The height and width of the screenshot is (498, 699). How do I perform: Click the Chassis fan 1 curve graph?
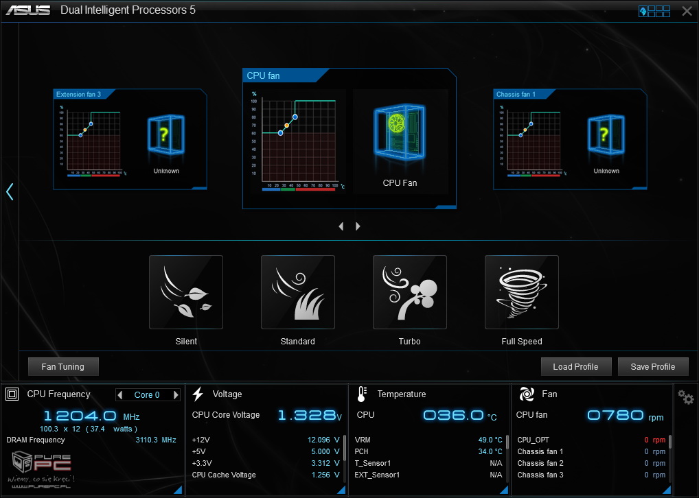click(x=534, y=141)
